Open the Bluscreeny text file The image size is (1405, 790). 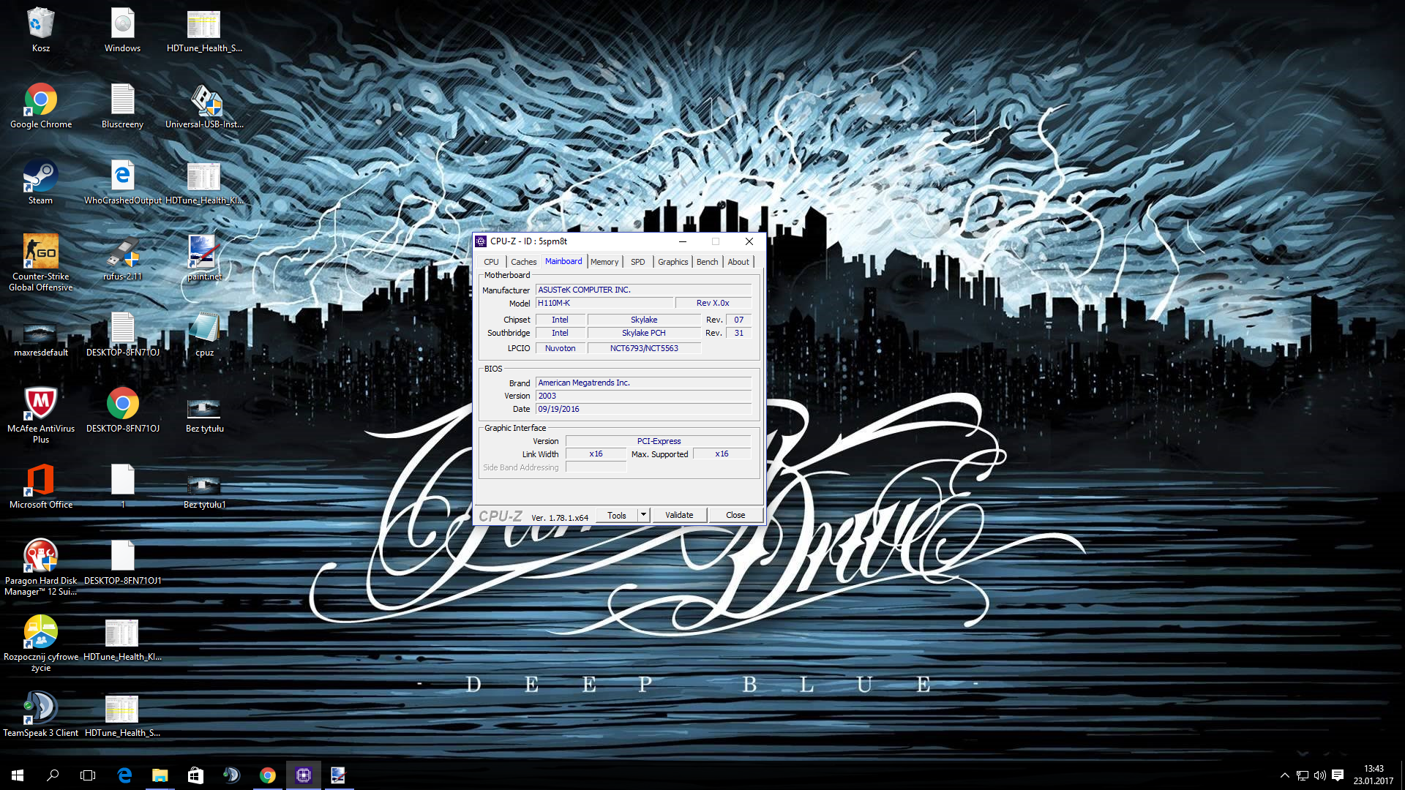coord(122,105)
